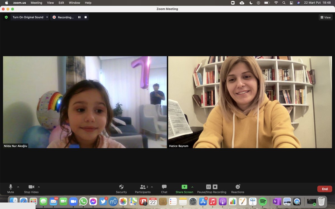Viewport: 335px width, 209px height.
Task: End the Zoom meeting
Action: point(325,189)
